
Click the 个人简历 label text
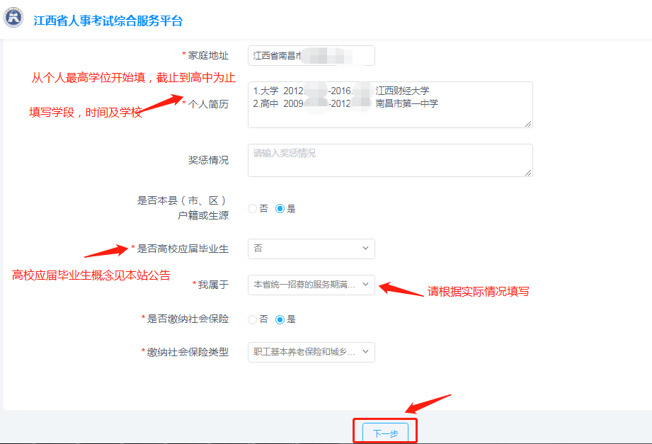pyautogui.click(x=208, y=104)
